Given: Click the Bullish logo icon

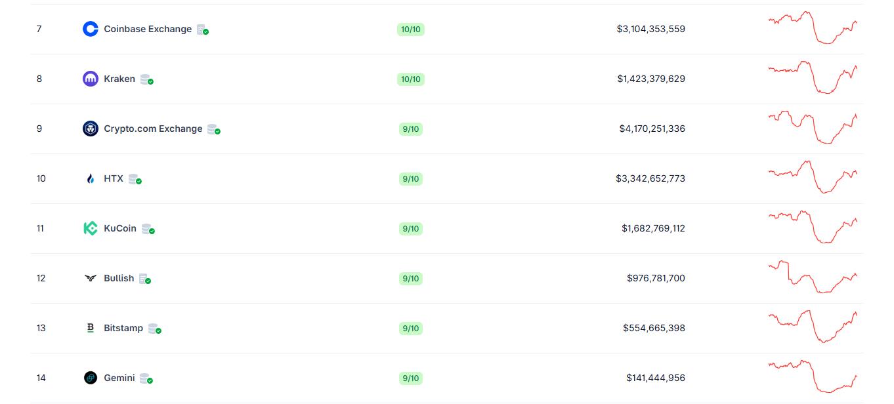Looking at the screenshot, I should pyautogui.click(x=91, y=278).
